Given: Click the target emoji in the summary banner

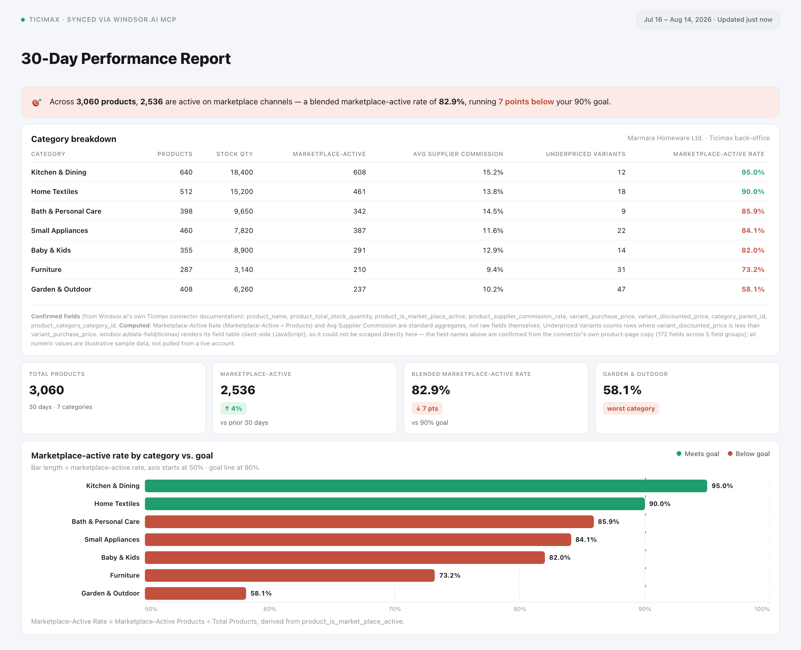Looking at the screenshot, I should click(x=37, y=102).
